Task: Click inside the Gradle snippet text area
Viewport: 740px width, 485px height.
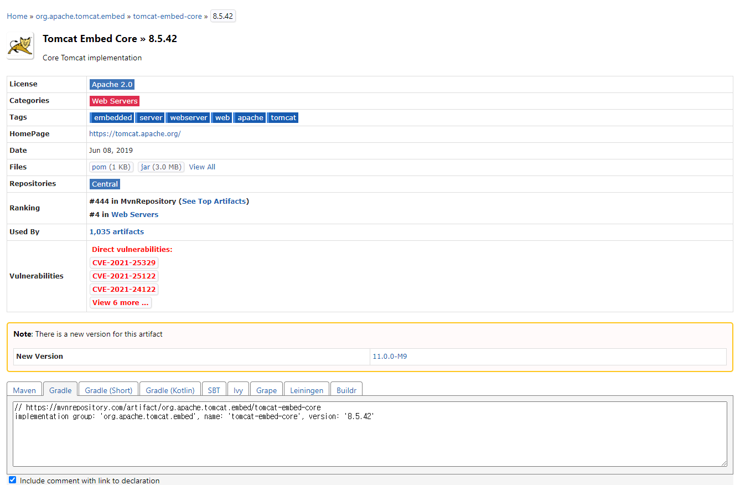Action: [x=370, y=434]
